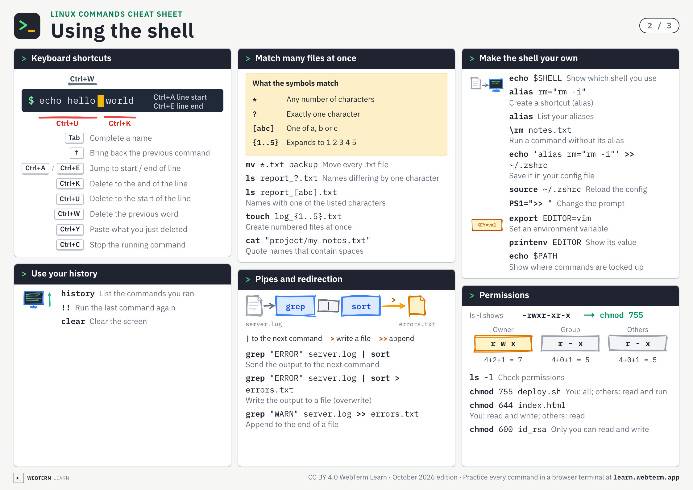Click the Ctrl+W key cap in the shortcut list
The width and height of the screenshot is (693, 490).
[69, 214]
